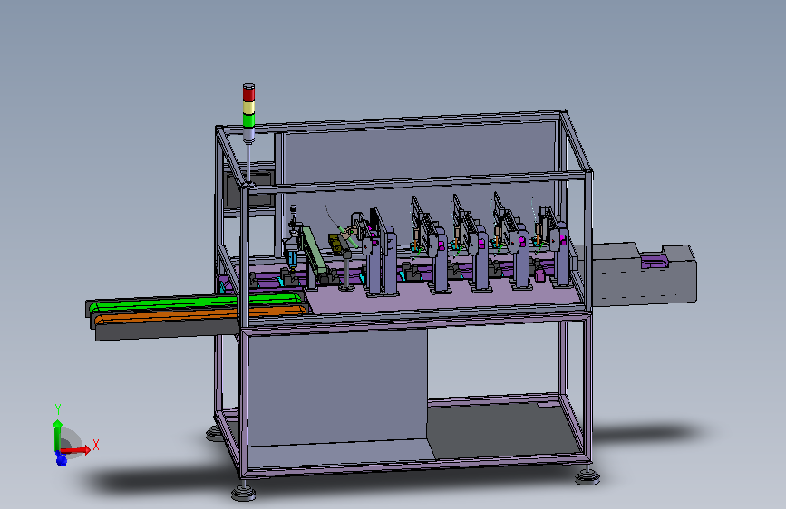
Task: Click the blue Z axis ball of the triad
Action: pos(61,459)
